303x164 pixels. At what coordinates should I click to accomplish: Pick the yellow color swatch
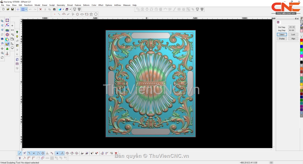tap(301, 43)
